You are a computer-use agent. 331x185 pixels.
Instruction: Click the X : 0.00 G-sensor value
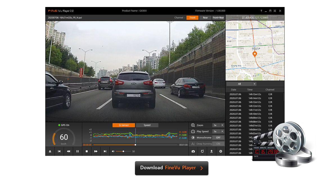pos(183,132)
